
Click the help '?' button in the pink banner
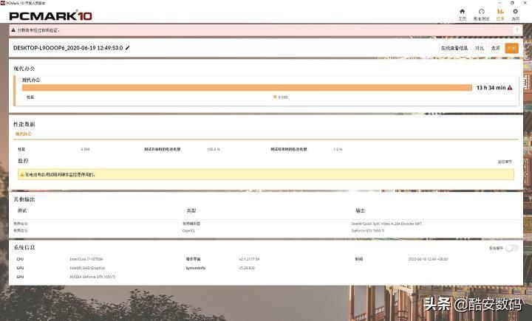pyautogui.click(x=517, y=30)
